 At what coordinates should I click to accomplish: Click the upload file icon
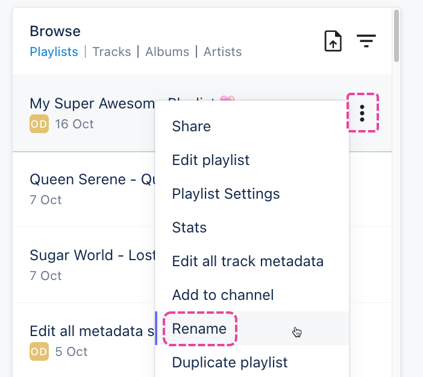point(333,41)
